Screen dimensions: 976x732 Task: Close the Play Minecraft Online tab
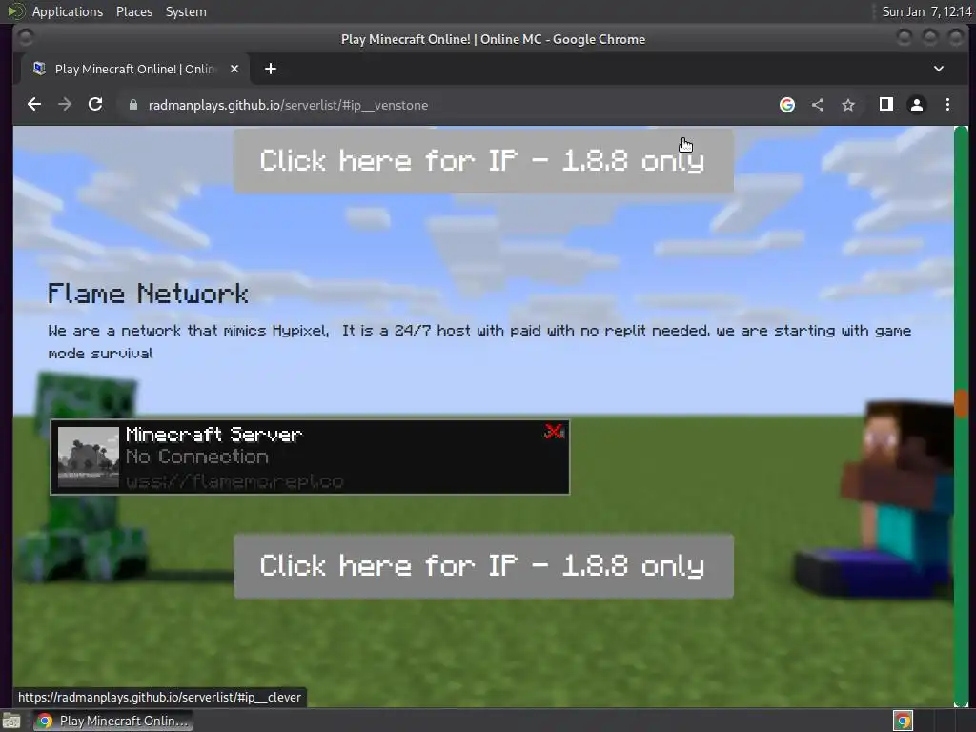(x=234, y=69)
